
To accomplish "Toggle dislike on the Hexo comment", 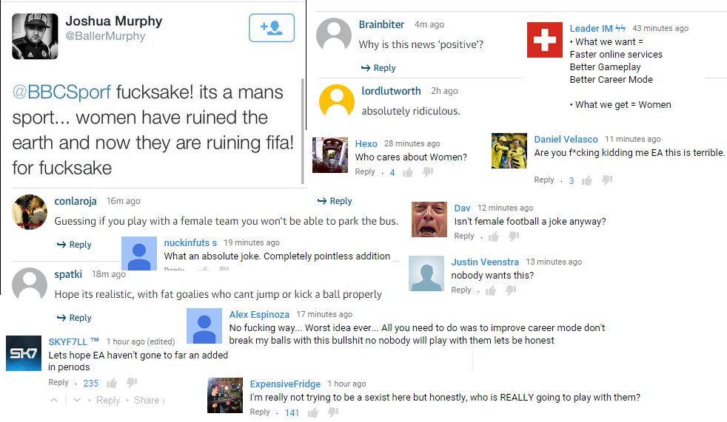I will coord(428,172).
